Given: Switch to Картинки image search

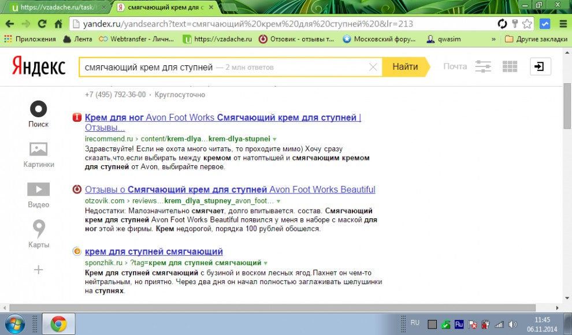Looking at the screenshot, I should tap(39, 155).
